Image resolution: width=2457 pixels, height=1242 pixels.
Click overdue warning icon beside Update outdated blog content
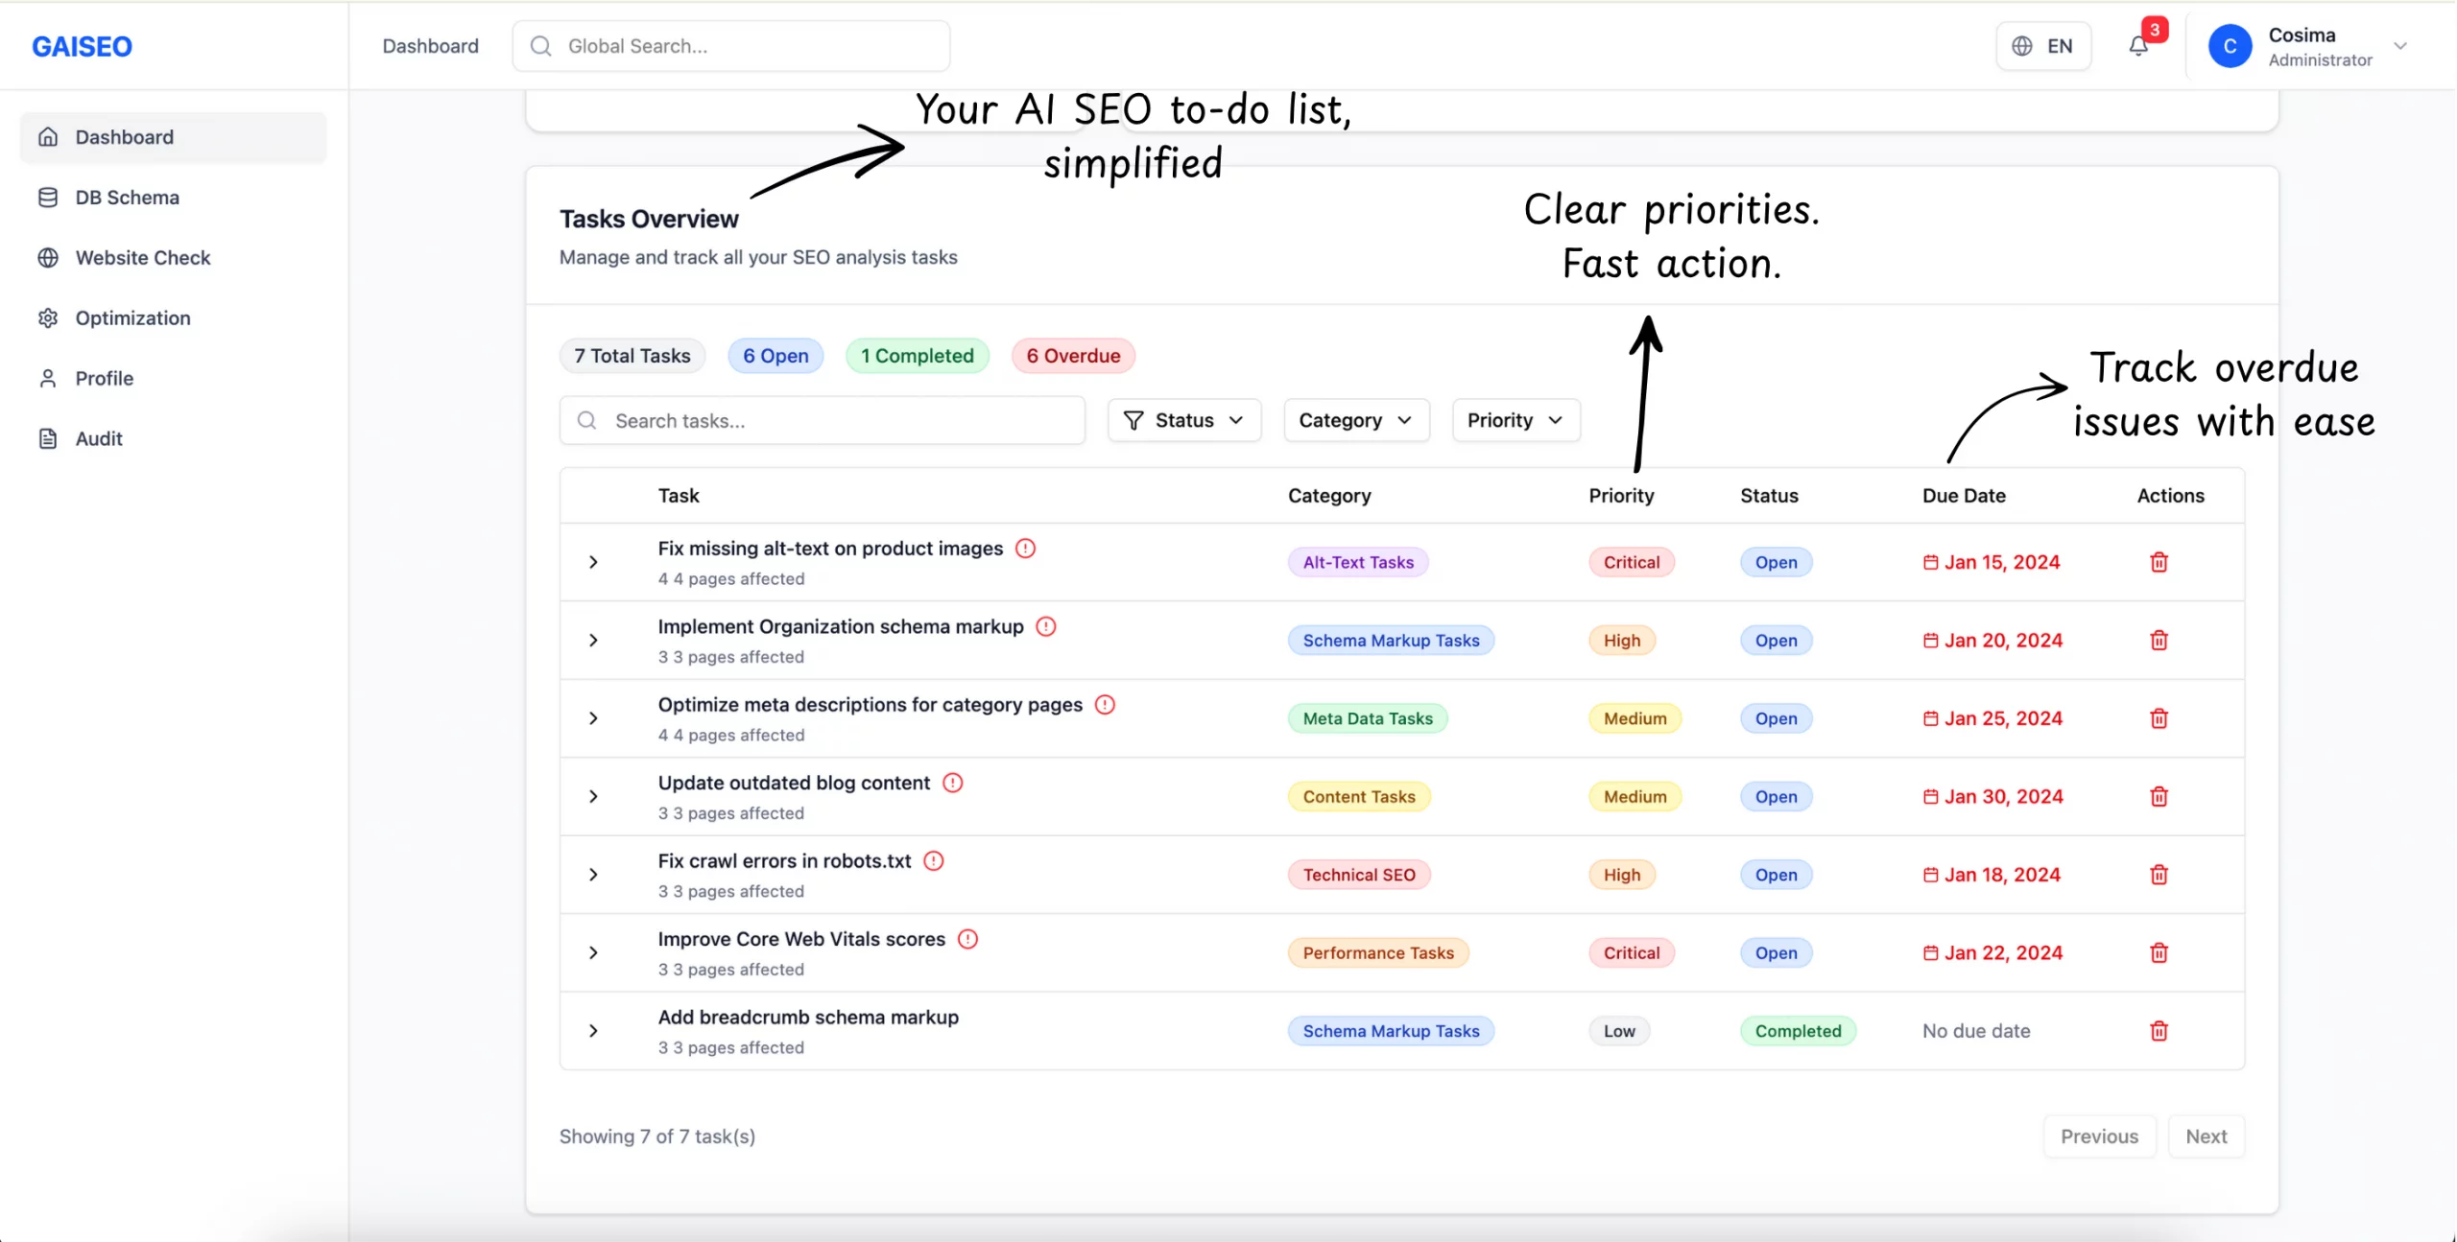(952, 783)
